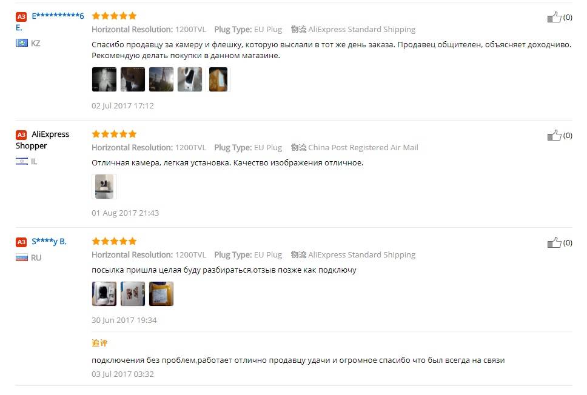This screenshot has width=587, height=395.
Task: Open the first photo in the KZ review
Action: pyautogui.click(x=104, y=79)
